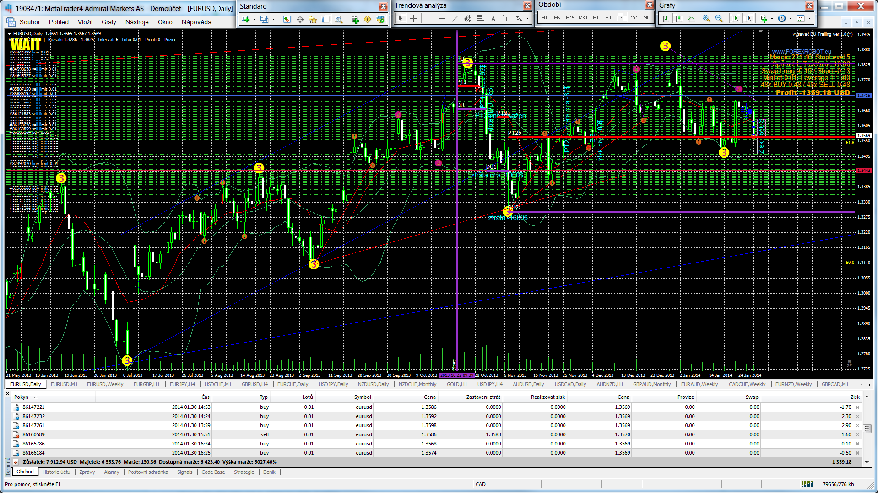Switch chart to candlesticks type
The image size is (878, 493).
point(678,18)
